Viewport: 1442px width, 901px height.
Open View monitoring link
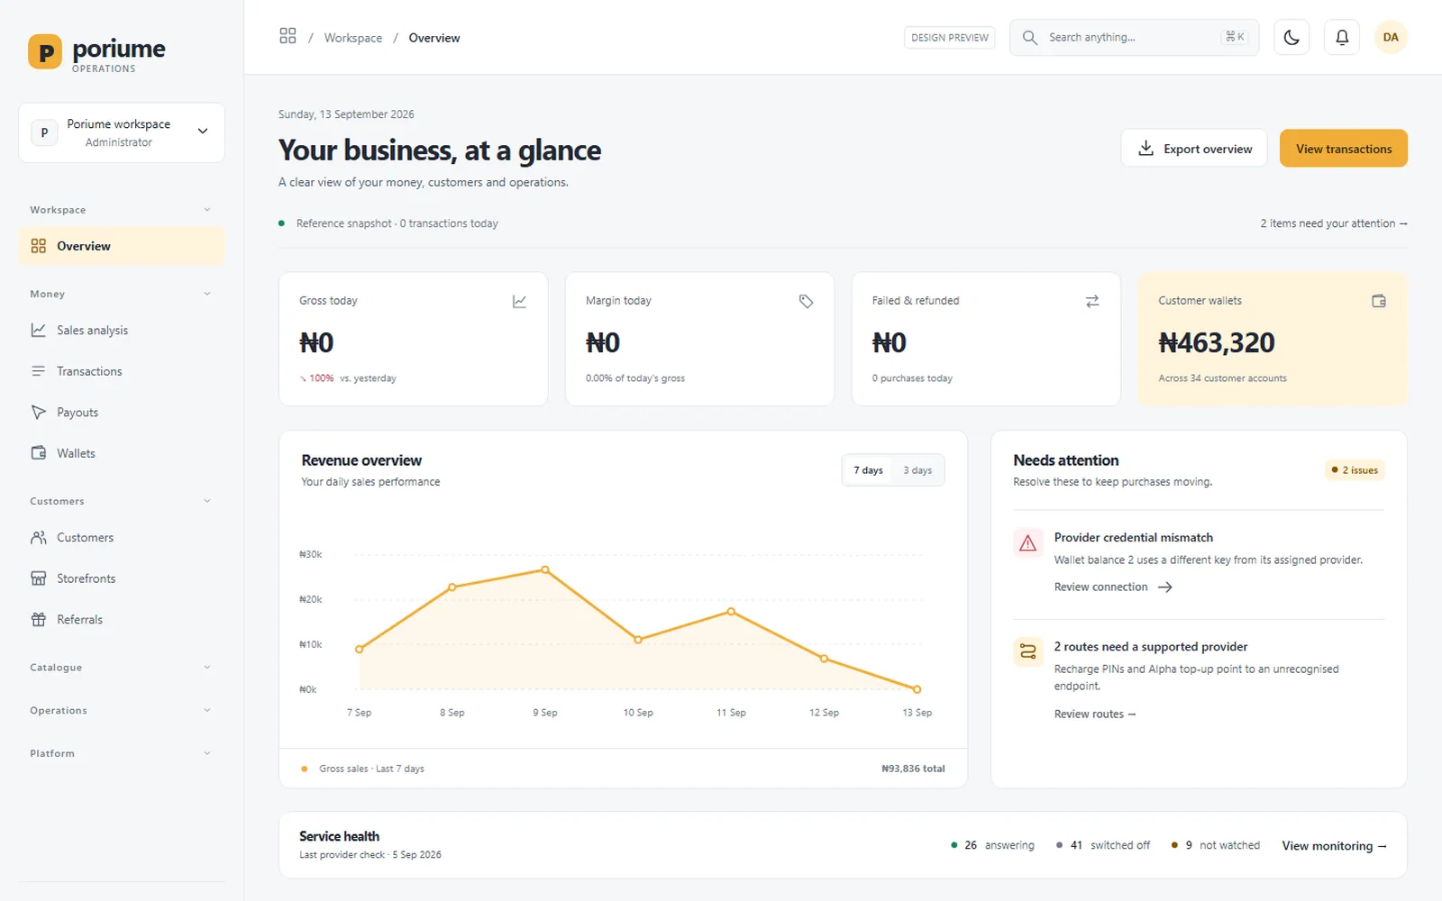[1334, 846]
